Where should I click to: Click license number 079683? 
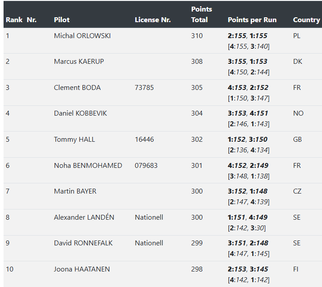tap(146, 166)
